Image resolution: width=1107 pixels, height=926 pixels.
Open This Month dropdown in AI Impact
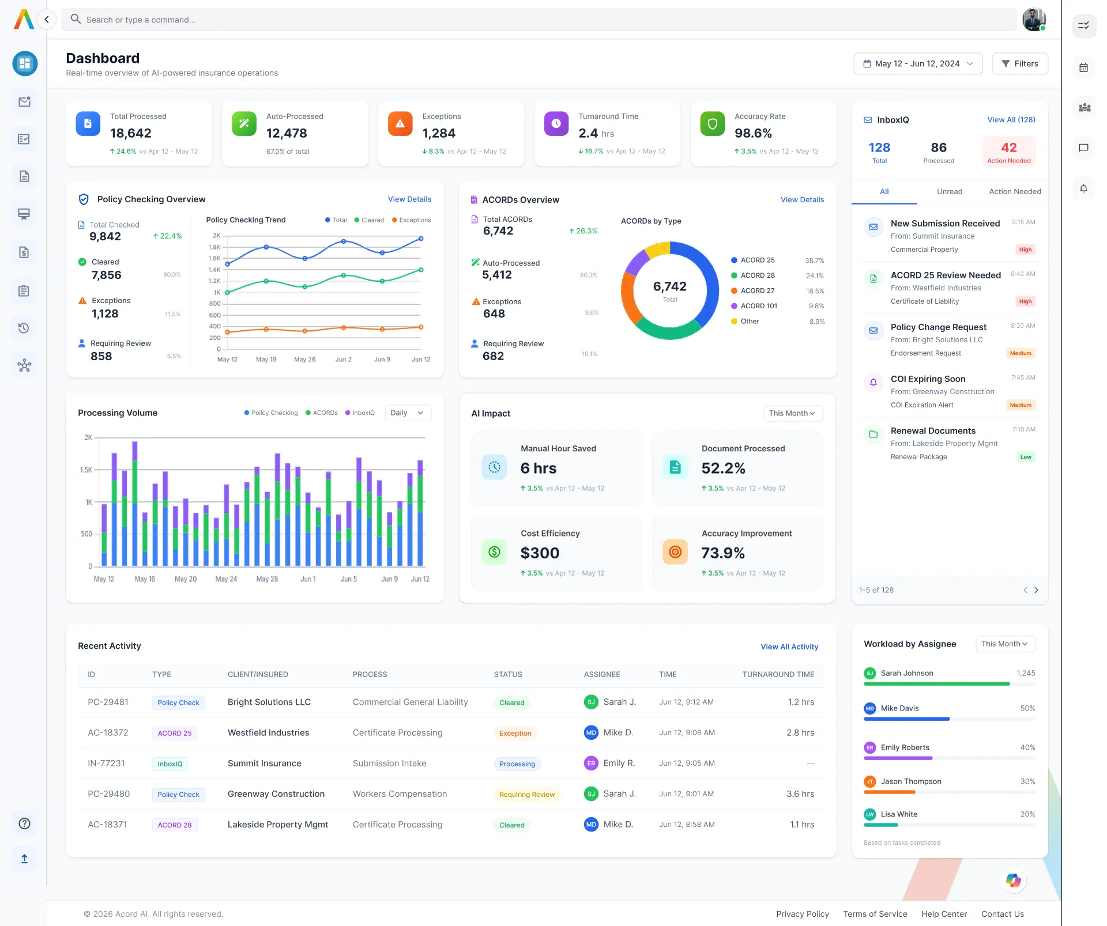[792, 413]
